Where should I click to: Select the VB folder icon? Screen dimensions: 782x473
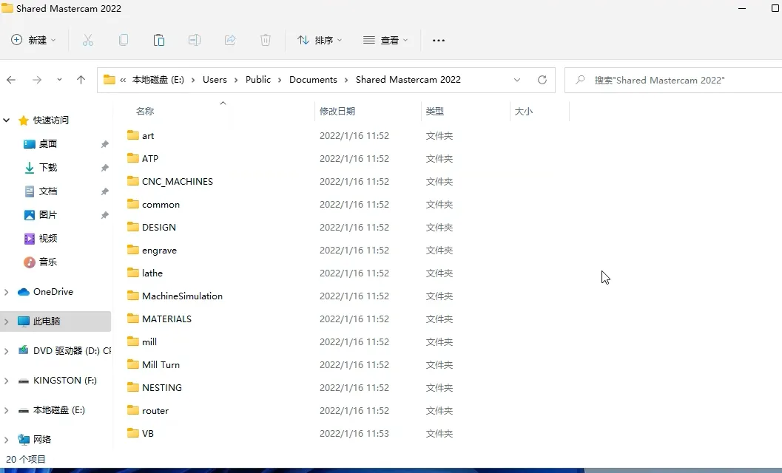coord(132,433)
